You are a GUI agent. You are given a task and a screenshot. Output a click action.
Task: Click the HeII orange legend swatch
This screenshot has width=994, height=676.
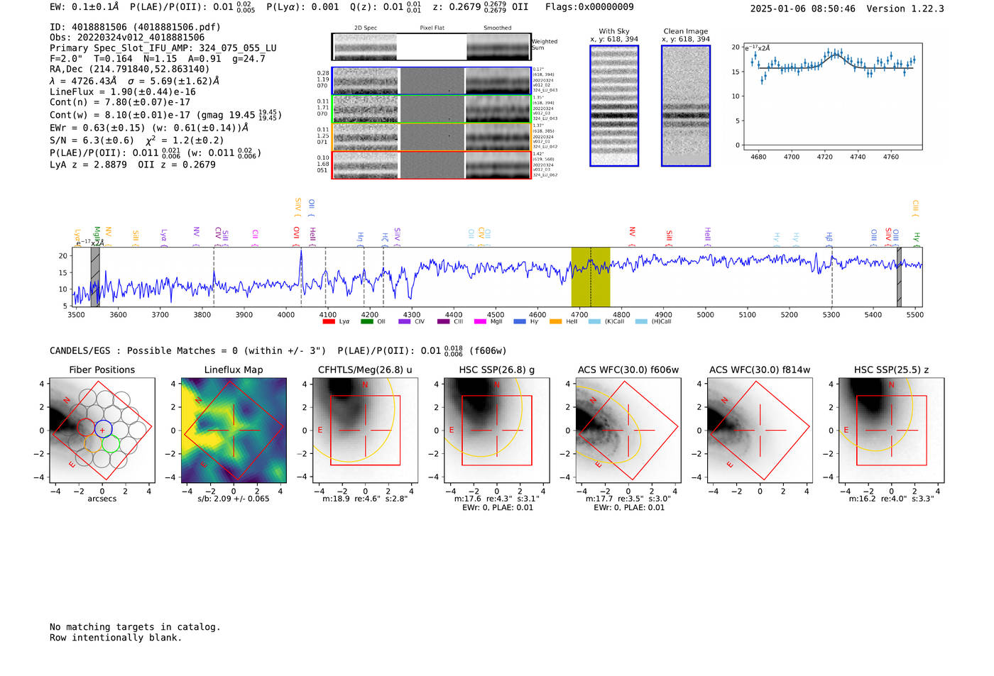(x=556, y=322)
